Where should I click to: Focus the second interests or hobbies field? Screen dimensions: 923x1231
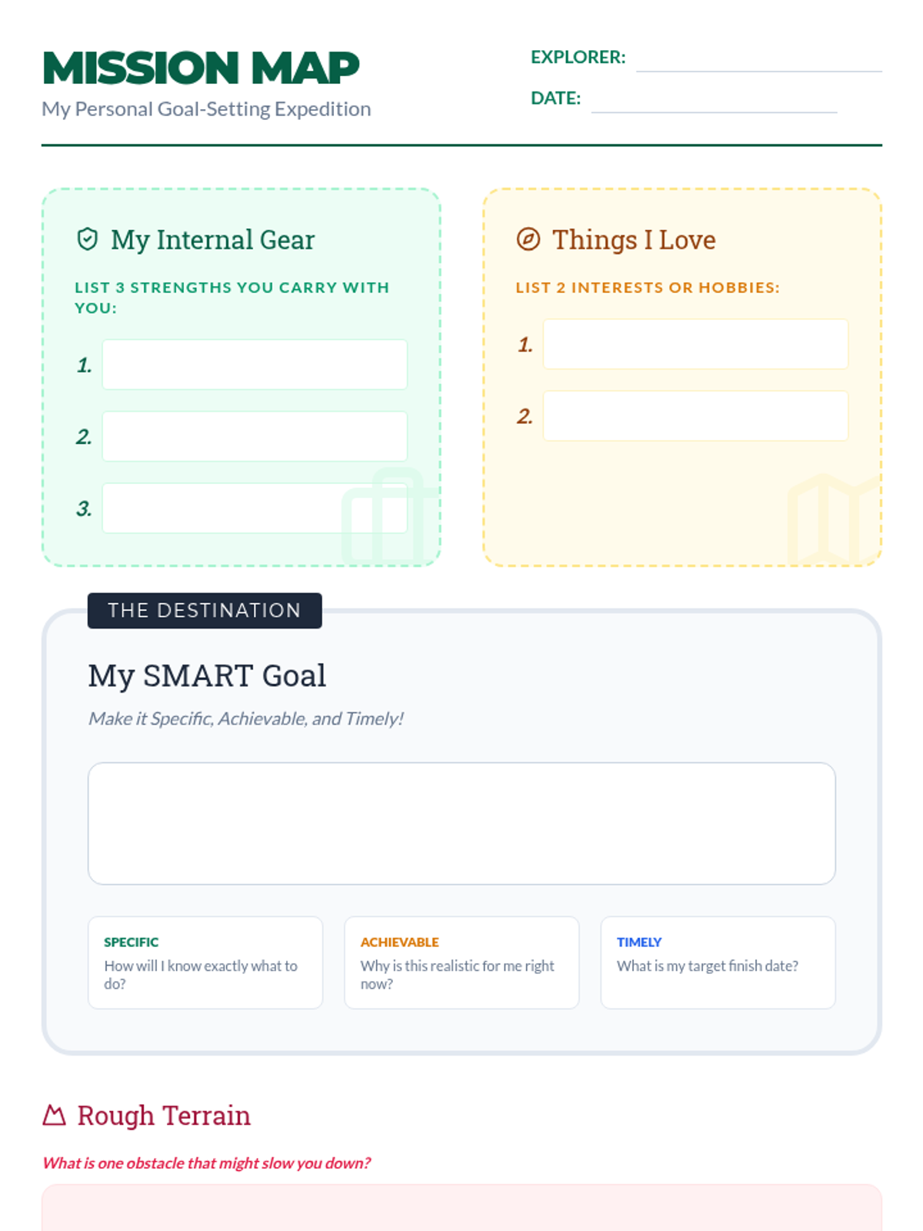pos(695,415)
